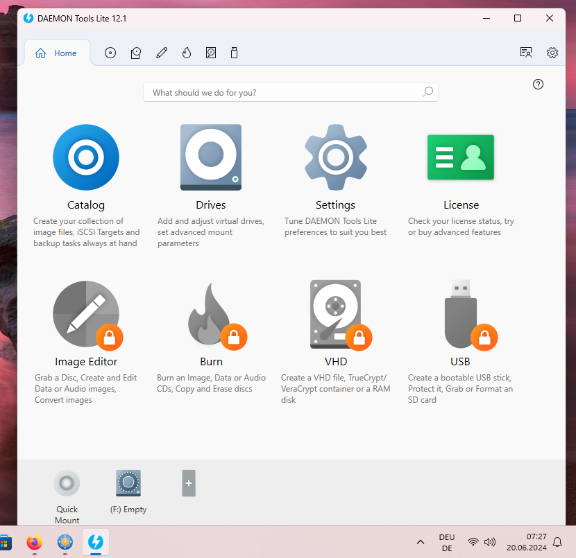Select the pencil Image Editor toolbar icon
576x558 pixels.
pos(162,53)
